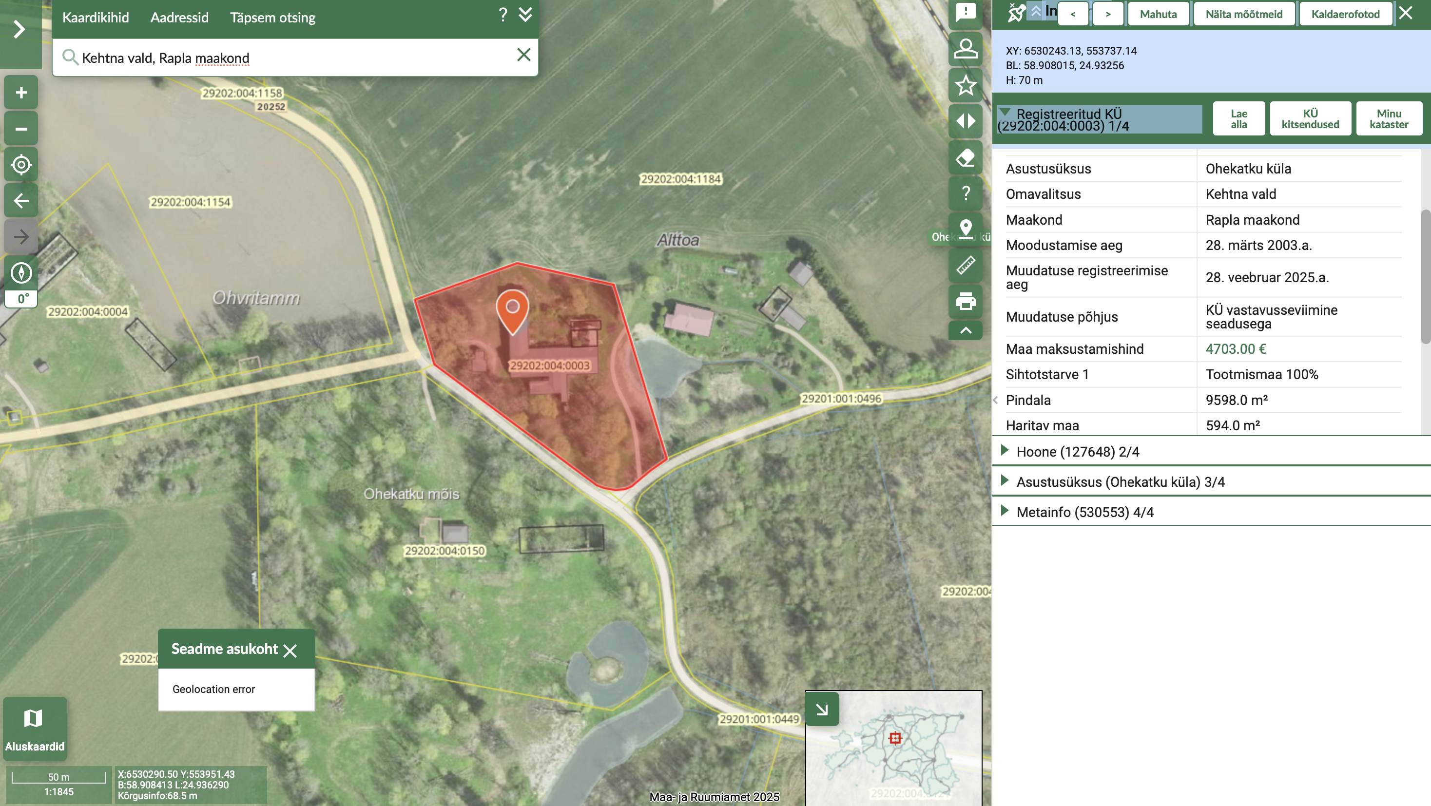This screenshot has height=806, width=1431.
Task: Click the Tootmismaa 100% value
Action: (1261, 374)
